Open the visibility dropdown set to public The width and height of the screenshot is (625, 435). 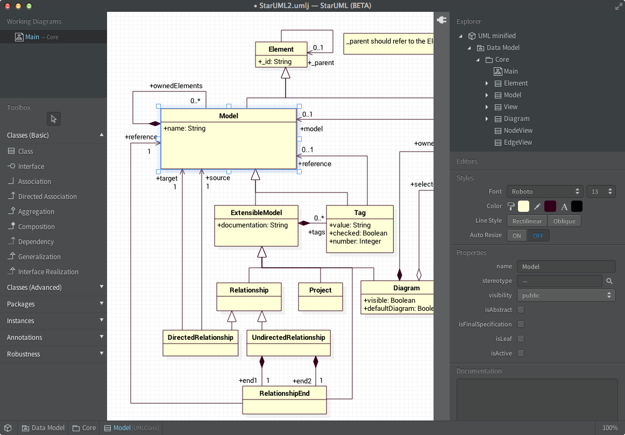coord(566,295)
